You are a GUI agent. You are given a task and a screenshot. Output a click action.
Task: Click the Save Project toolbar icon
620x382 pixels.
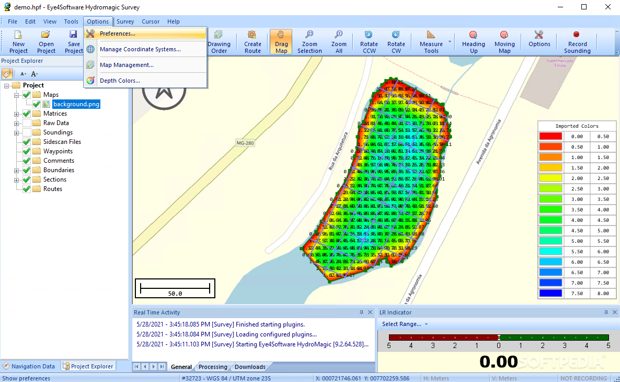click(74, 41)
